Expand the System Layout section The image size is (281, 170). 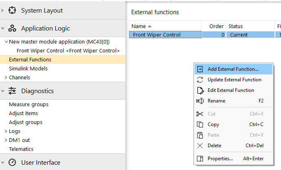point(3,10)
